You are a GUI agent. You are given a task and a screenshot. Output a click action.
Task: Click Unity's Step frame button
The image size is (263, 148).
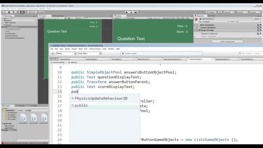tap(136, 12)
